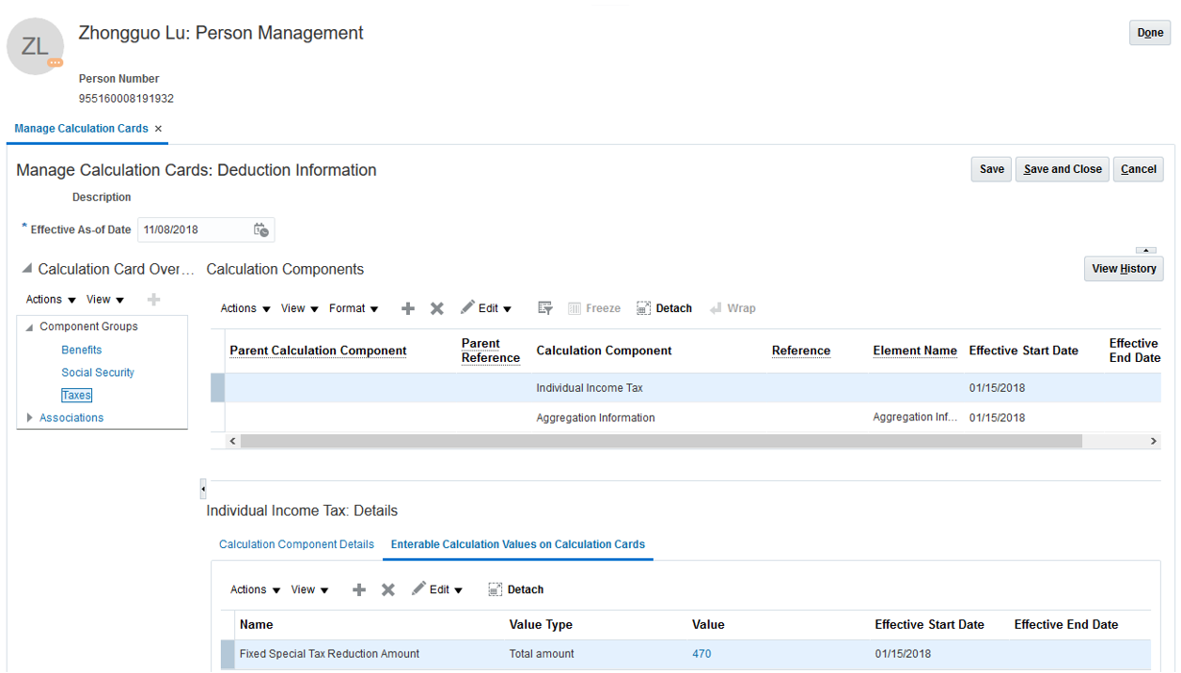Screen dimensions: 1181x673
Task: Click the View History button
Action: point(1123,269)
